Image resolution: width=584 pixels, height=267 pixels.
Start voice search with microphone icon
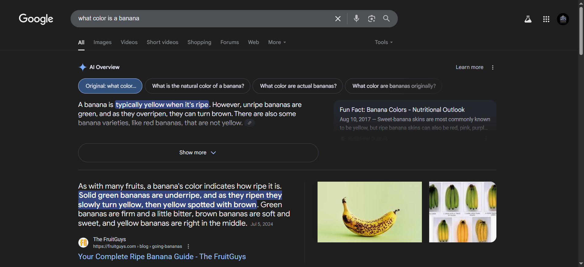pyautogui.click(x=356, y=19)
